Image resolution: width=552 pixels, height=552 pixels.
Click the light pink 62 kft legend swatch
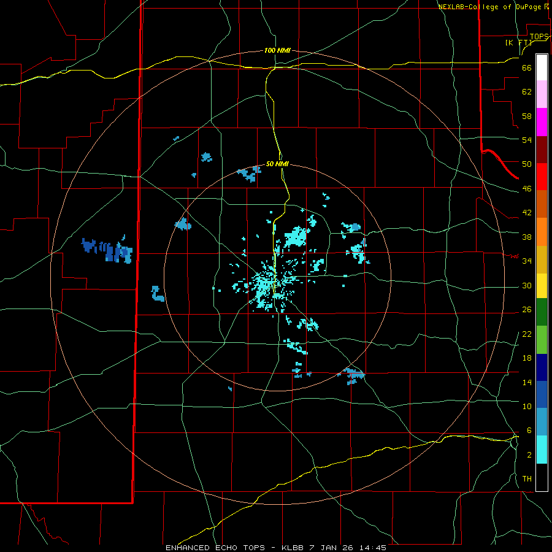click(542, 94)
